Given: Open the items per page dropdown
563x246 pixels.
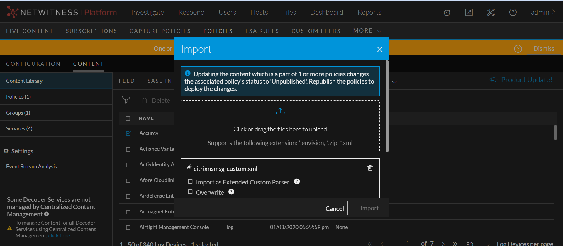Looking at the screenshot, I should click(x=479, y=243).
